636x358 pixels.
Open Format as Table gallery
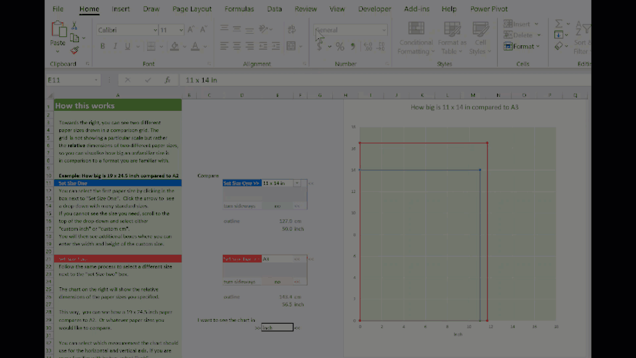[x=452, y=38]
